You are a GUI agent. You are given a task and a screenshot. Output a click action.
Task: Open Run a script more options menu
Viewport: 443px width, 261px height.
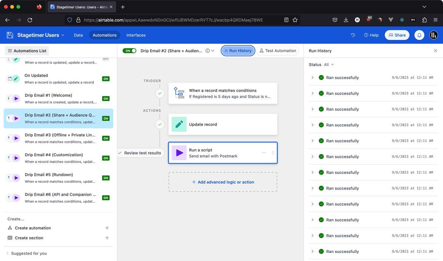264,153
